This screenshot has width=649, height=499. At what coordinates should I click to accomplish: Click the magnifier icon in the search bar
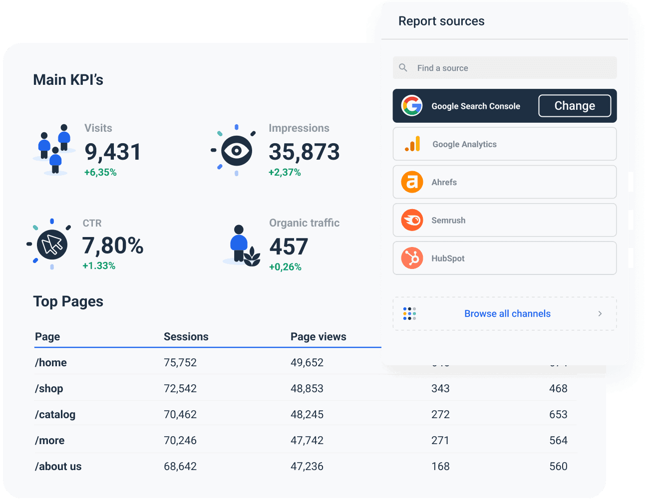tap(403, 67)
